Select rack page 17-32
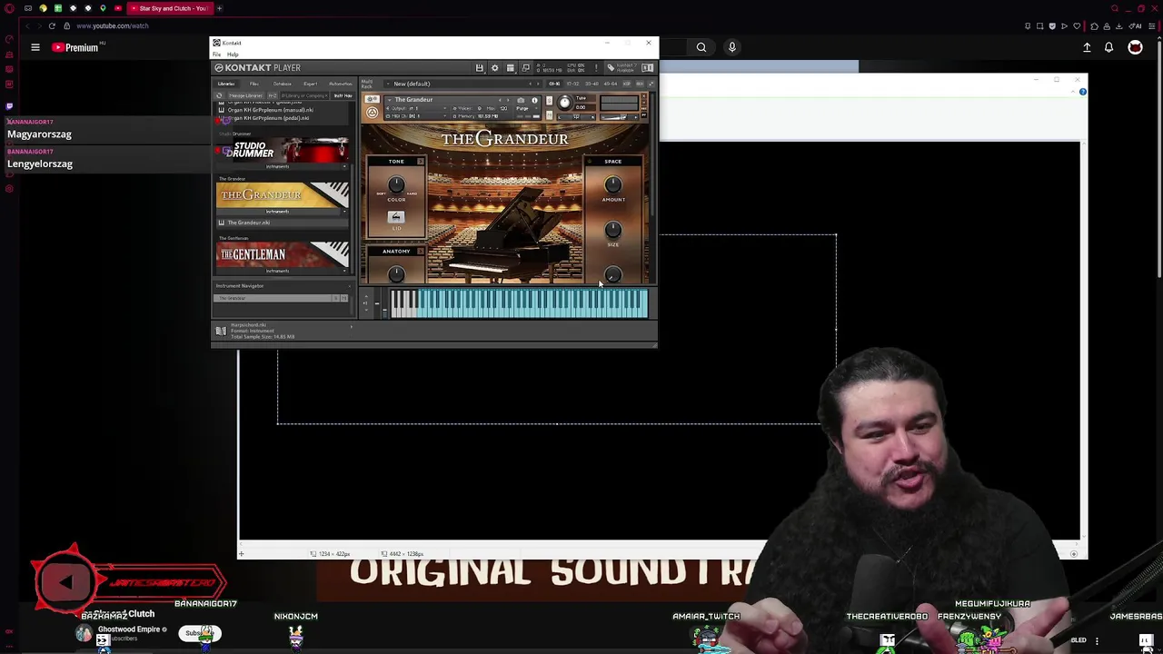The image size is (1163, 654). [573, 84]
